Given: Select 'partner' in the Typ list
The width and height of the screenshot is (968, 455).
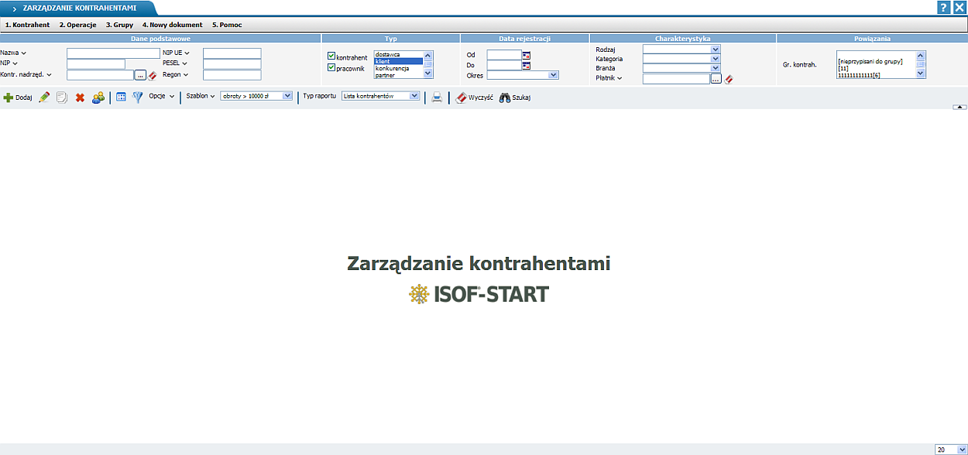Looking at the screenshot, I should pyautogui.click(x=398, y=75).
